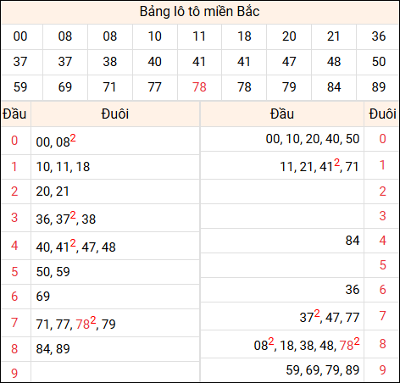Click the "84, 89" cell
The image size is (400, 383).
coord(115,349)
